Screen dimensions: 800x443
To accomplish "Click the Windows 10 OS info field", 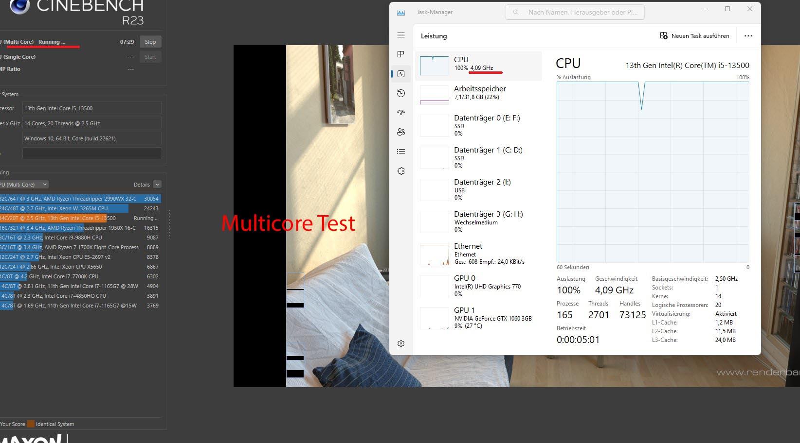I will (92, 138).
